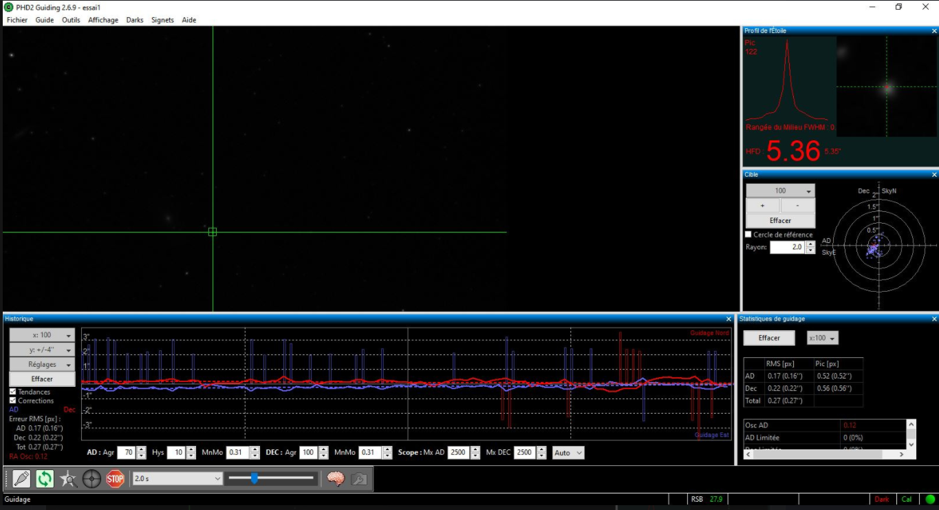This screenshot has width=939, height=510.
Task: Click the green guide star box in the image
Action: click(213, 232)
